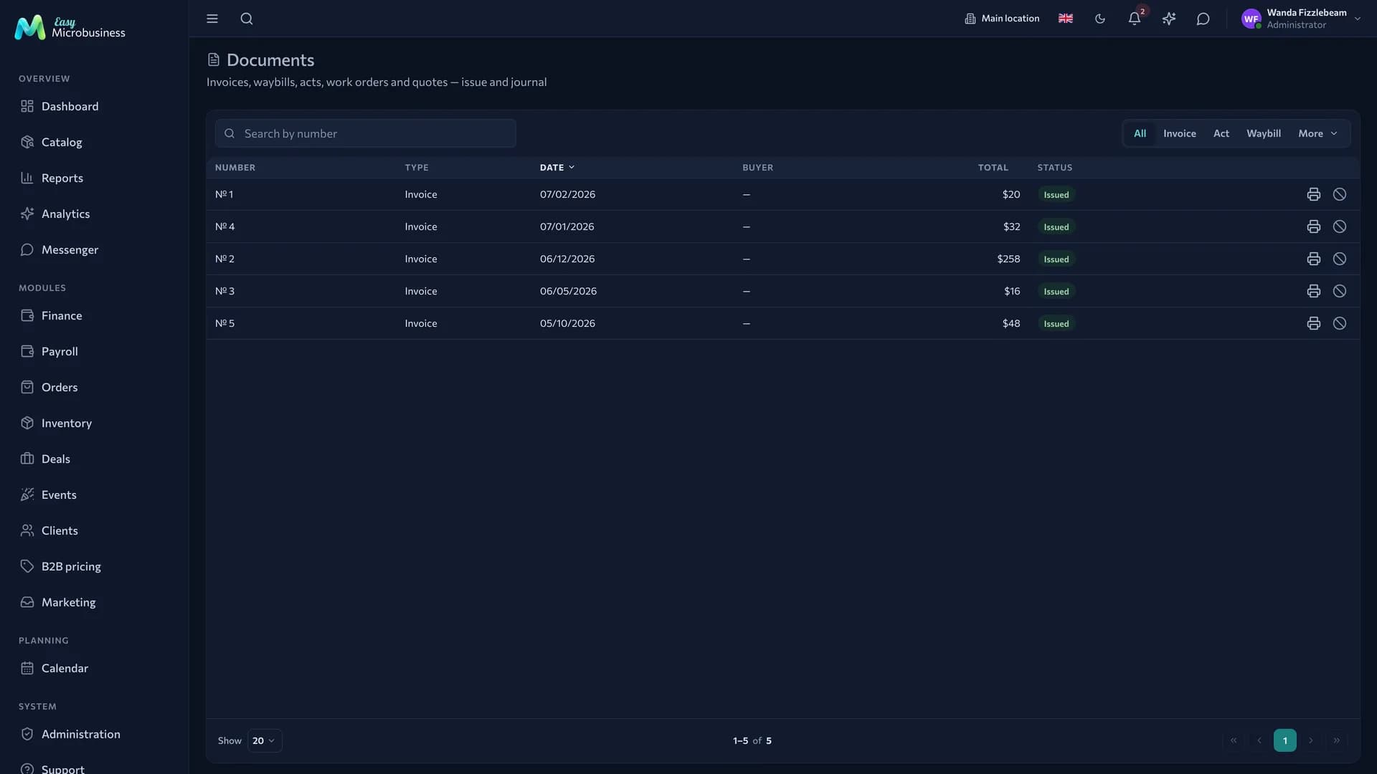Sort by Total column header
The image size is (1377, 774).
(993, 168)
